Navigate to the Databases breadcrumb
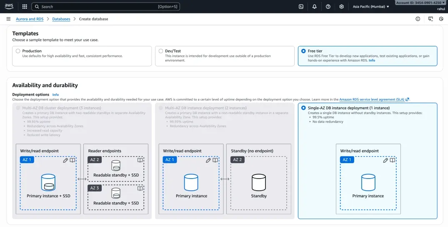This screenshot has height=227, width=448. point(61,19)
